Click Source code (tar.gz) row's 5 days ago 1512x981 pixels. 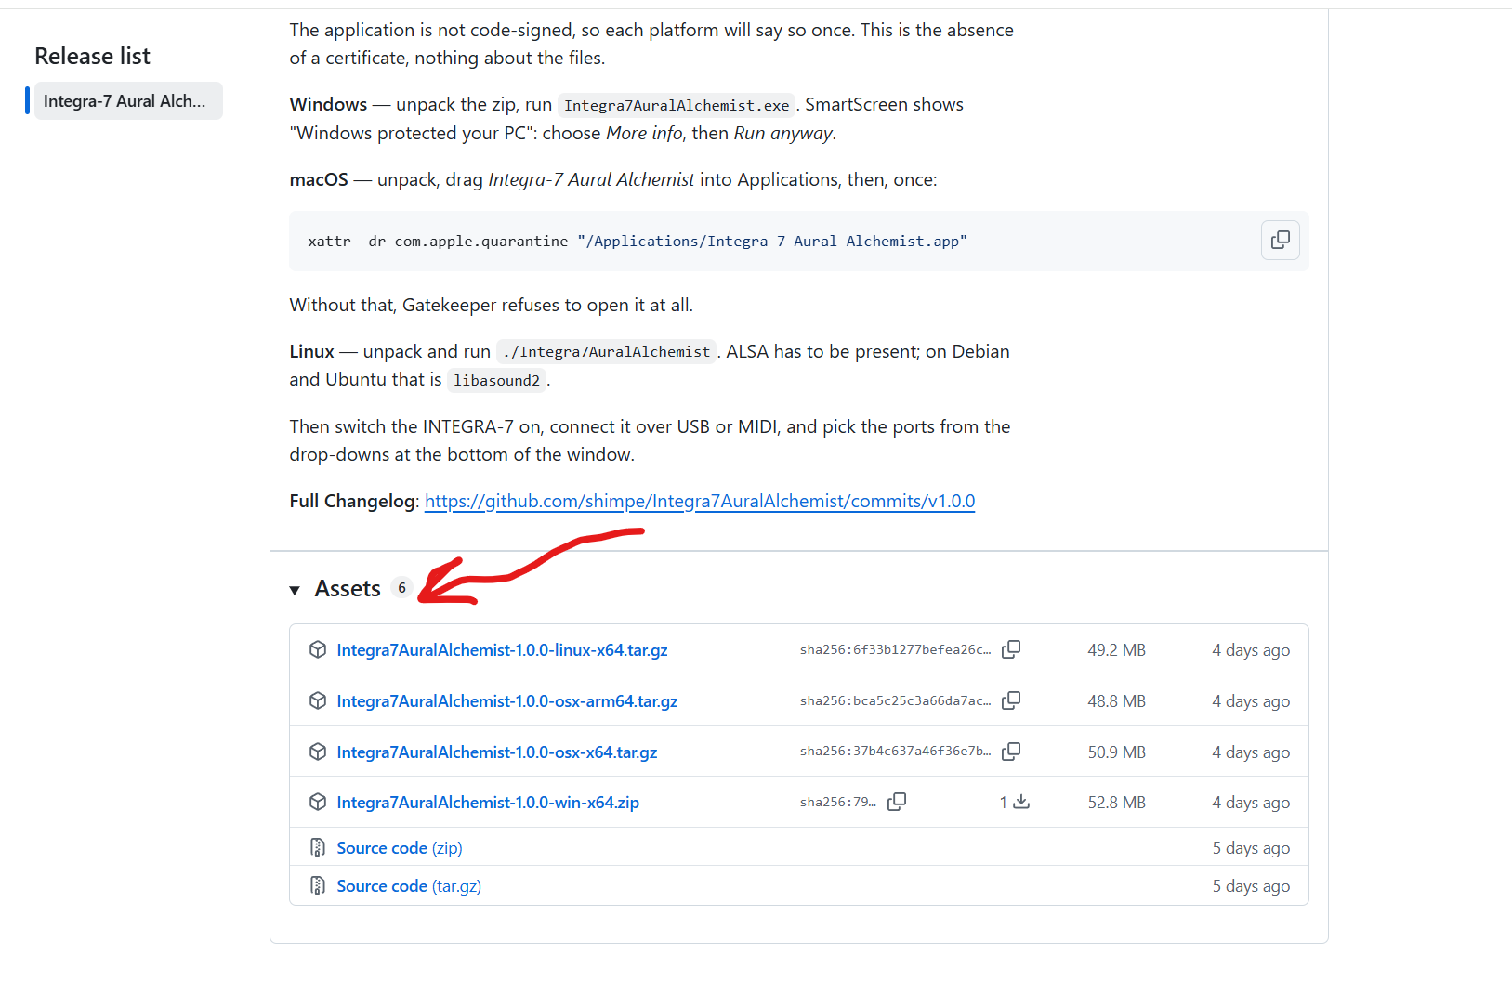coord(1251,886)
